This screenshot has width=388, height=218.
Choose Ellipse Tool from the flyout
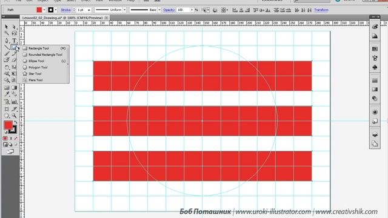[x=44, y=61]
